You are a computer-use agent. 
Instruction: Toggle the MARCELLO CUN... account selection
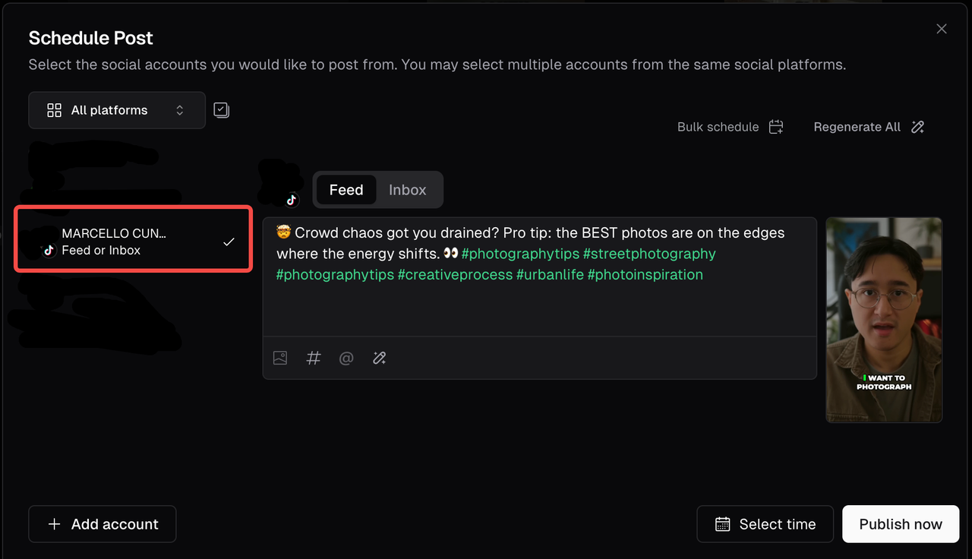(x=134, y=242)
